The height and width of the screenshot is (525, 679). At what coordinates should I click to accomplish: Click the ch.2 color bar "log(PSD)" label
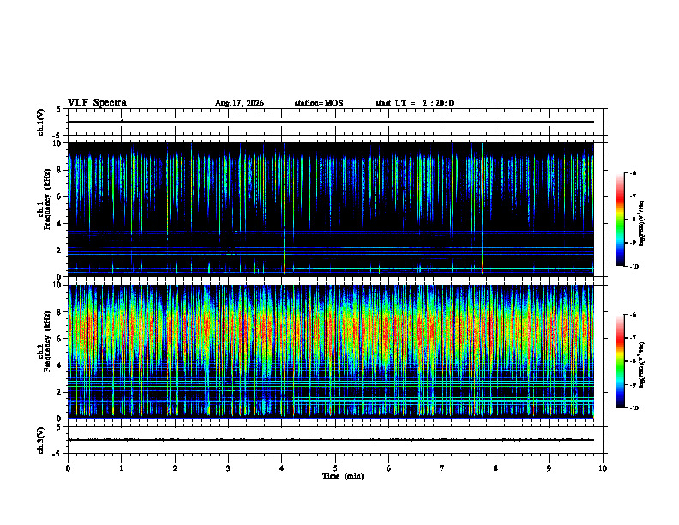tap(641, 365)
